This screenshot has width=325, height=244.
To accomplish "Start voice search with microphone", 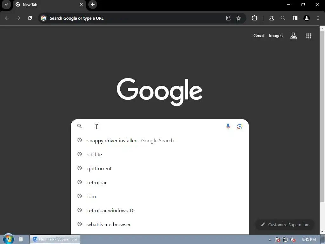I will (228, 126).
